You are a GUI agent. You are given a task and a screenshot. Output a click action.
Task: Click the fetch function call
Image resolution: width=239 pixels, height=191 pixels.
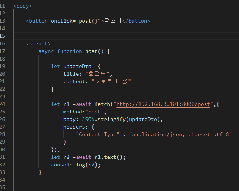[102, 104]
